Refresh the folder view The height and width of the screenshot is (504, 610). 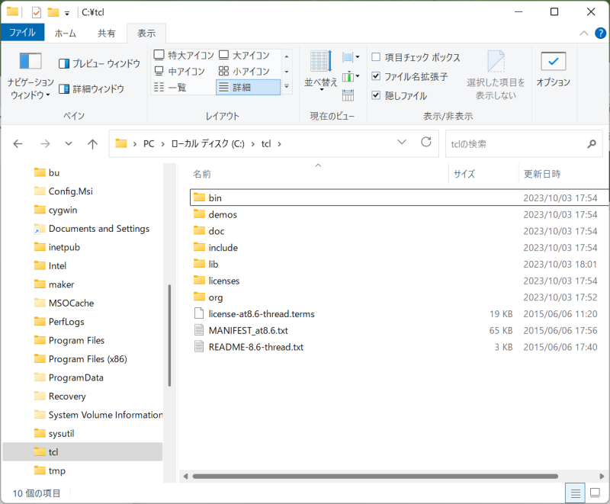(x=426, y=143)
